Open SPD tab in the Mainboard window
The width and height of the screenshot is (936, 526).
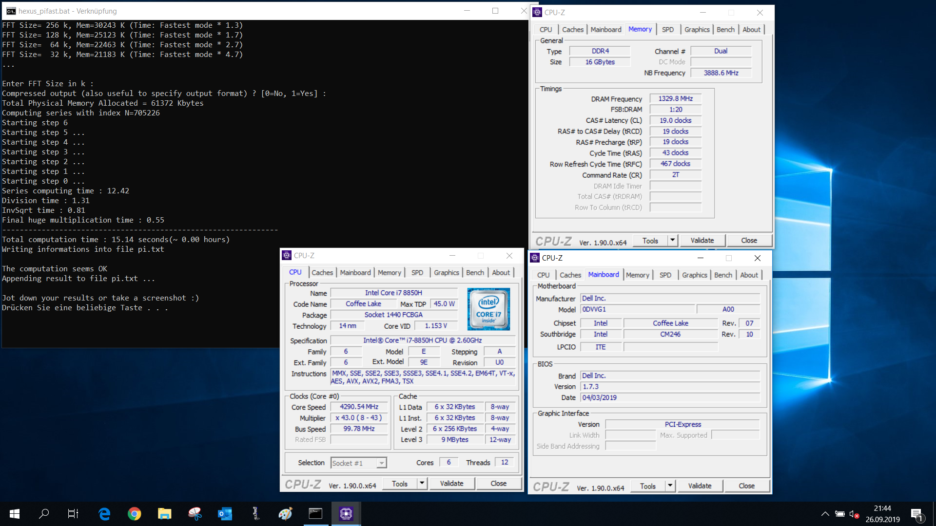(x=665, y=275)
